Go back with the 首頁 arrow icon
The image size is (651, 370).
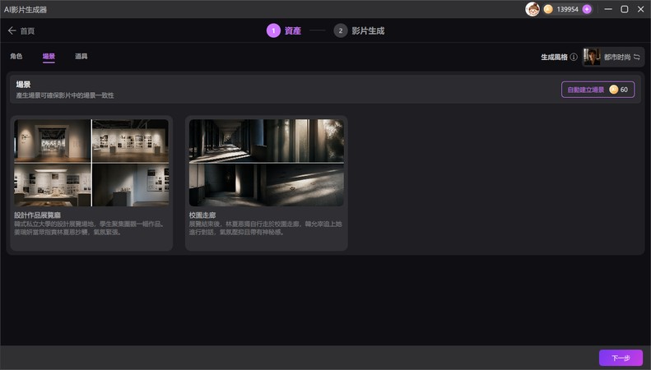(x=12, y=30)
